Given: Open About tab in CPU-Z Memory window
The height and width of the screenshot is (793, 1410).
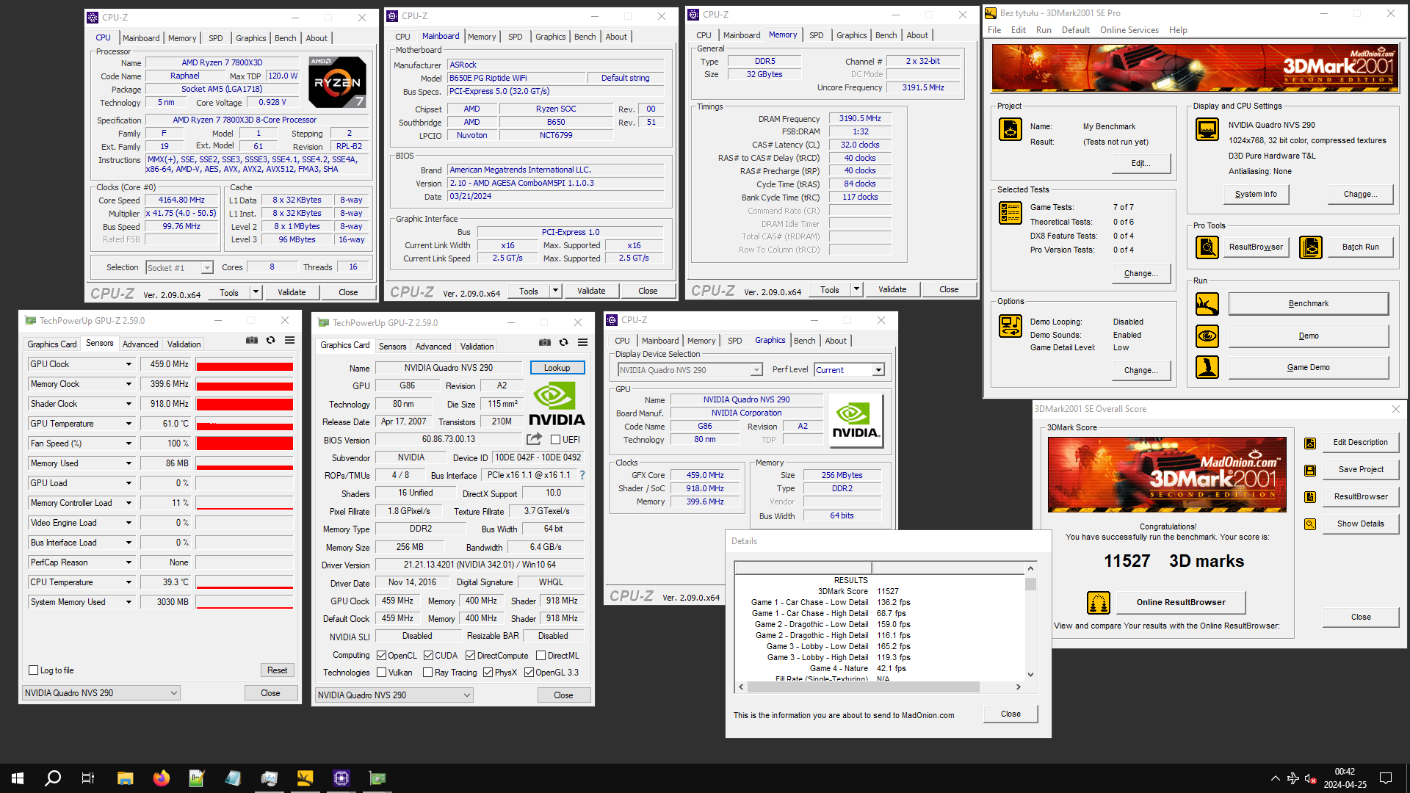Looking at the screenshot, I should click(x=916, y=35).
